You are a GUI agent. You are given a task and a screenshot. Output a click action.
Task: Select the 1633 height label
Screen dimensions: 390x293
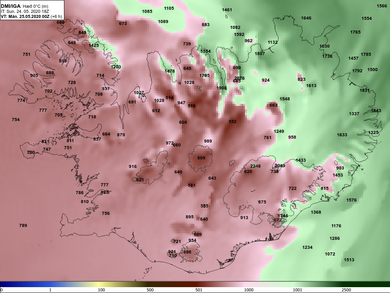[x=342, y=135]
